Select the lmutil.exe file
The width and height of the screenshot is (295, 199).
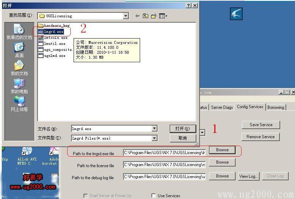(x=52, y=43)
